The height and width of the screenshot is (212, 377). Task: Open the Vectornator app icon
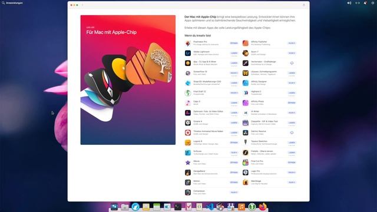click(246, 63)
